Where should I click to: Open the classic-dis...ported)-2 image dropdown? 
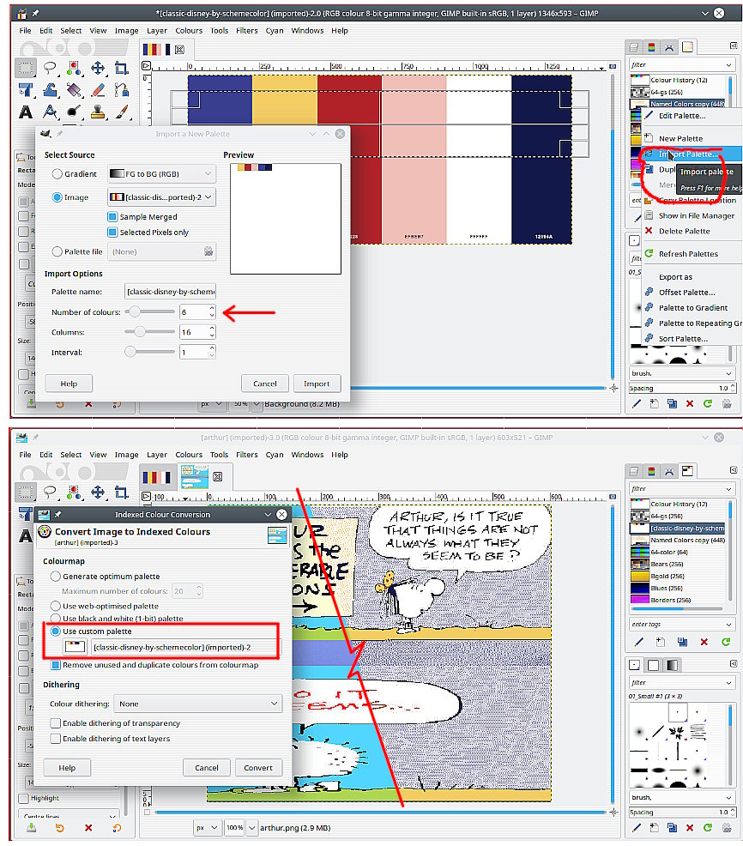click(162, 197)
